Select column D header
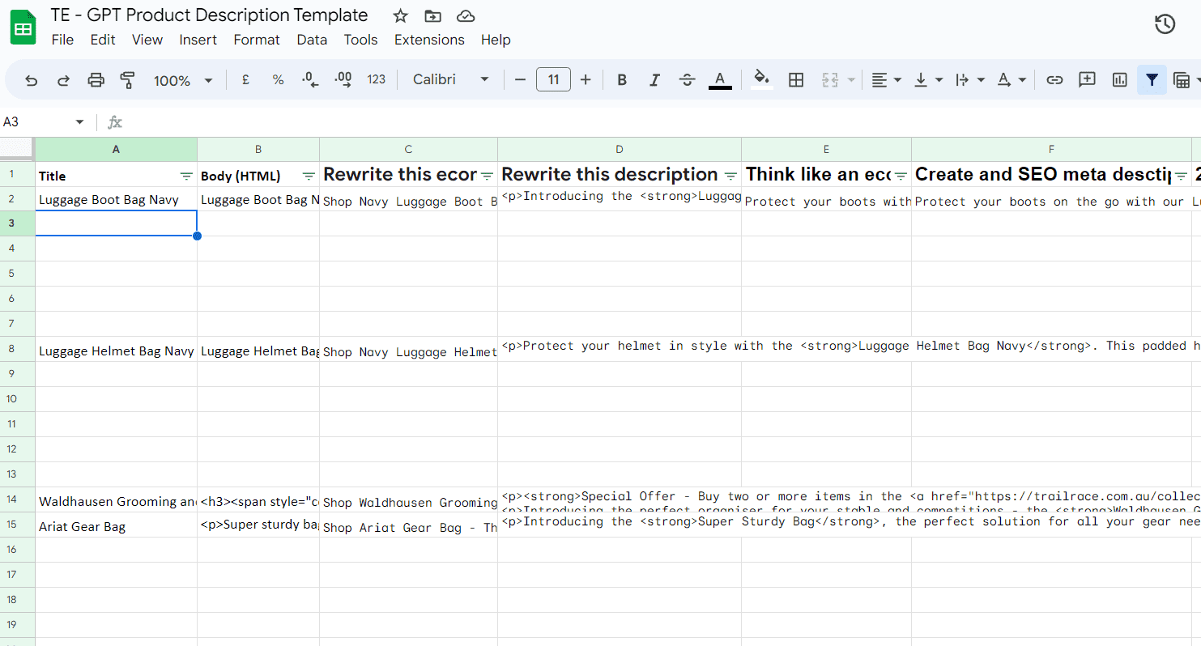 click(x=620, y=150)
